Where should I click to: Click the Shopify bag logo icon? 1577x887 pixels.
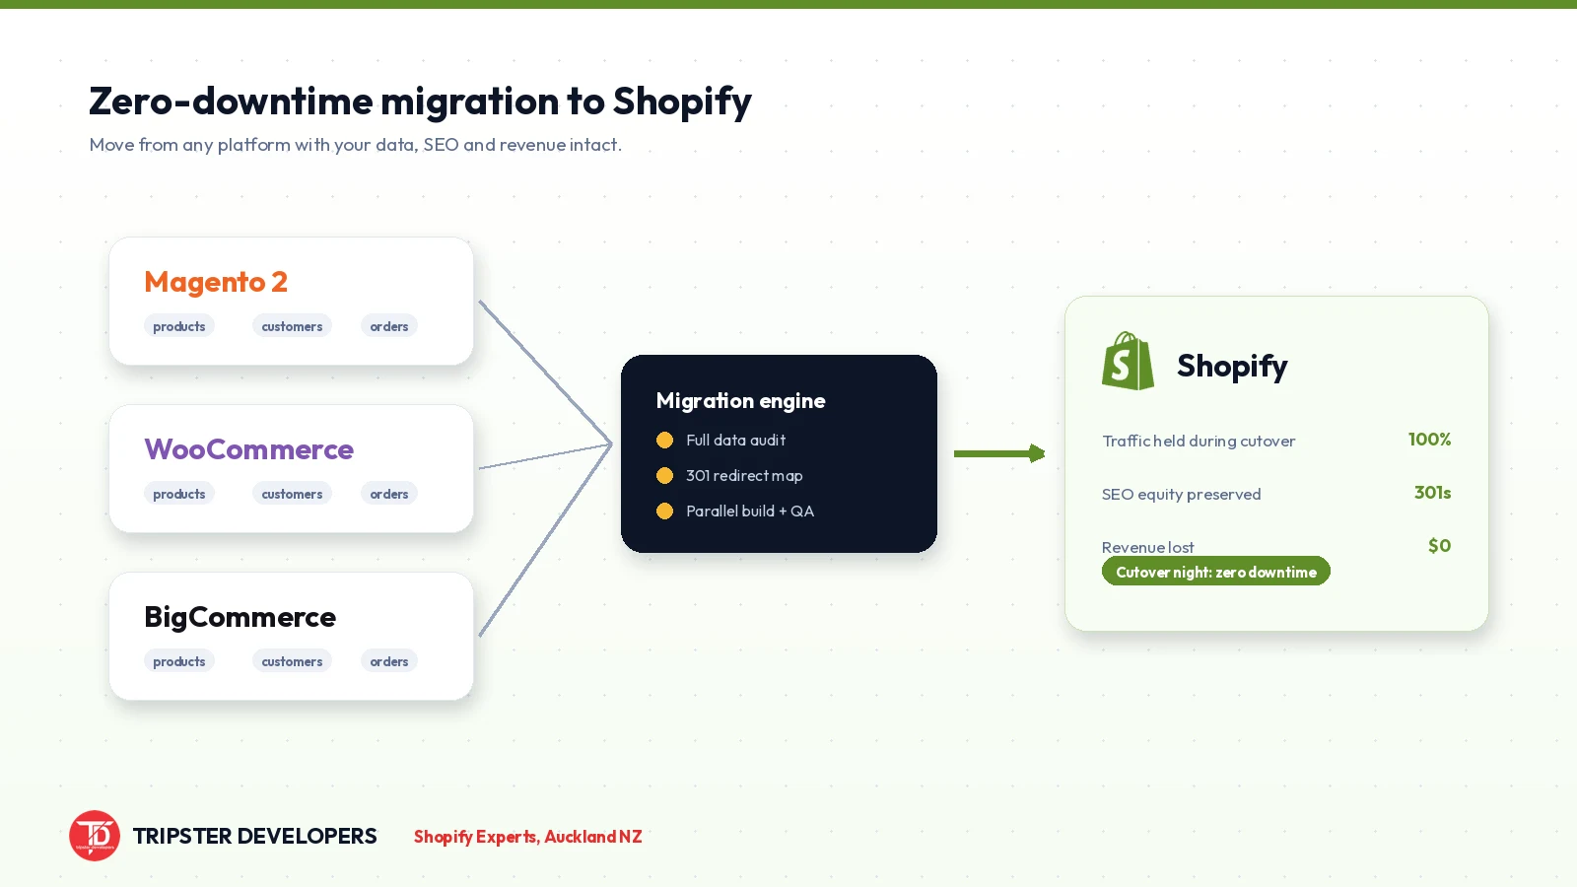tap(1128, 361)
